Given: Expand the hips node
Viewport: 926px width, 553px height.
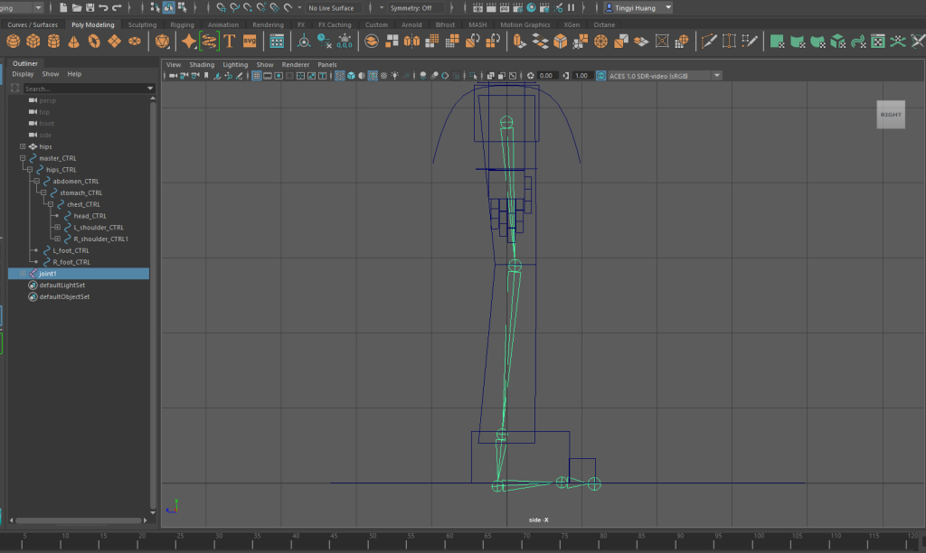Looking at the screenshot, I should pos(23,146).
